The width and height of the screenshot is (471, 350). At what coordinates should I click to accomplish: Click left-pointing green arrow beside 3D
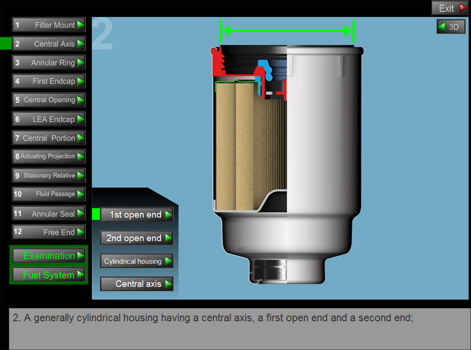click(x=442, y=27)
